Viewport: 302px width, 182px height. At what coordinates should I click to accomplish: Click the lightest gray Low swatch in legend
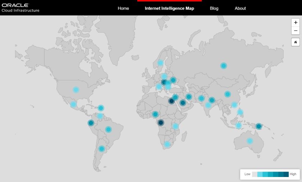point(255,174)
